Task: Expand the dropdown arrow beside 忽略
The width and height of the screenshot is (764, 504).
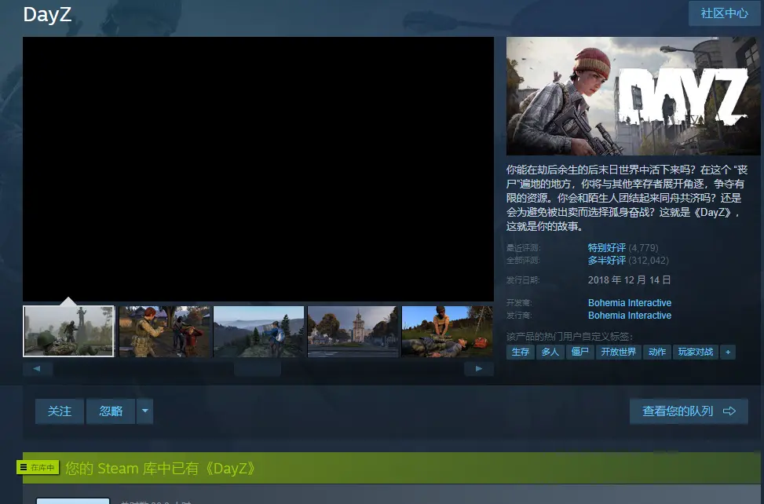Action: pos(144,411)
